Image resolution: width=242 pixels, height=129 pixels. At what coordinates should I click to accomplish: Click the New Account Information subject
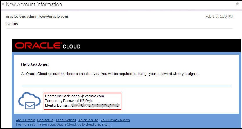tap(34, 4)
